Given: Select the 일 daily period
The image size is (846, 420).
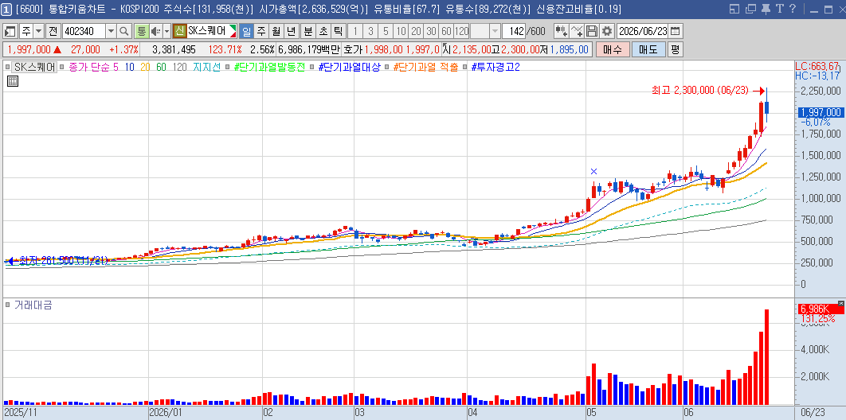Looking at the screenshot, I should click(x=247, y=31).
